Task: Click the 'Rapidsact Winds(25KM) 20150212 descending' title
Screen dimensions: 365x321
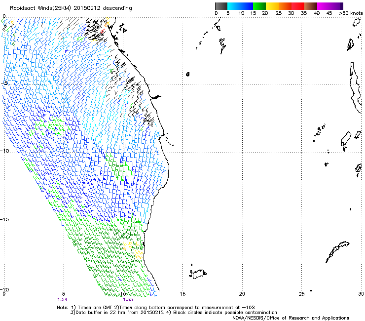Action: click(71, 8)
